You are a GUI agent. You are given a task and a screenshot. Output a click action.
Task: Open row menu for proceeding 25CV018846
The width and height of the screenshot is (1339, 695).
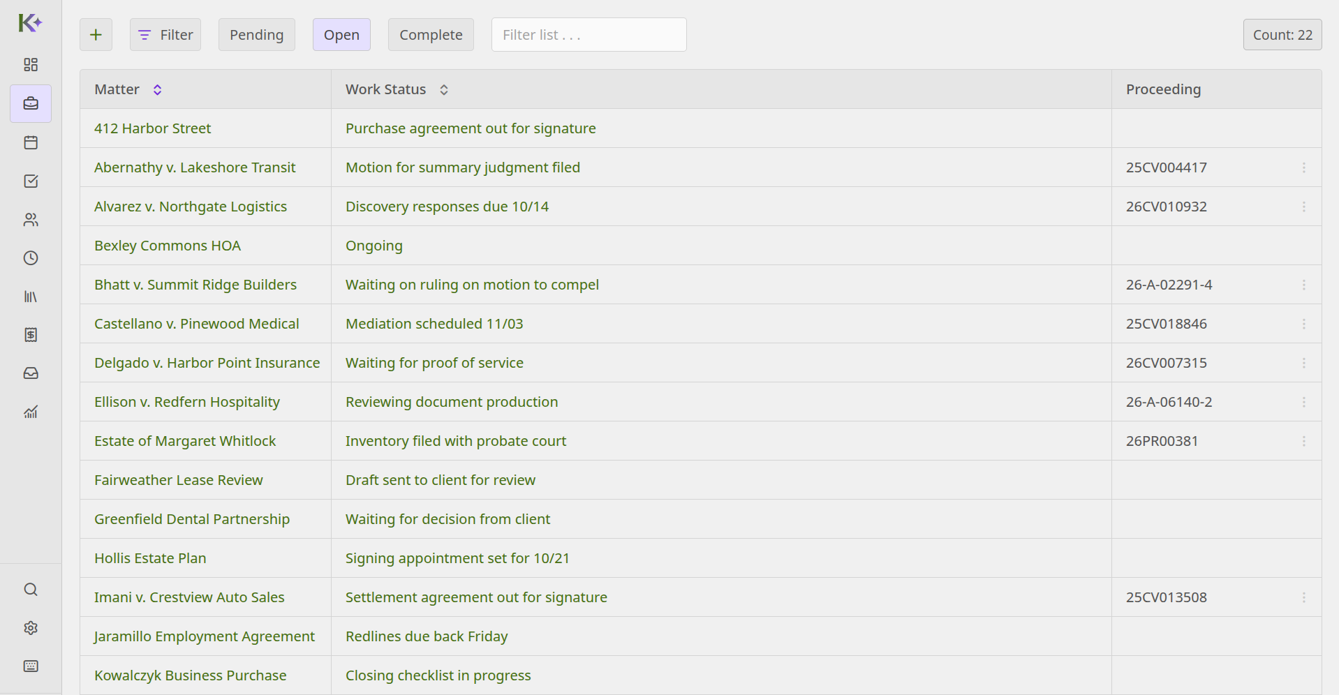pos(1304,324)
